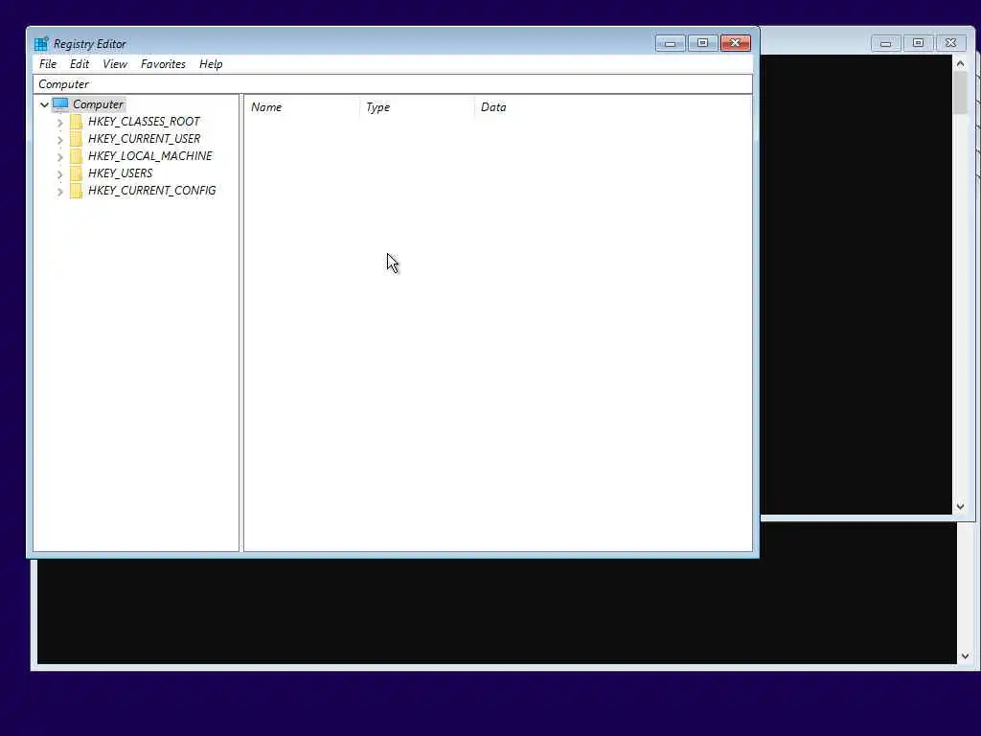Click the HKEY_USERS folder icon
This screenshot has width=981, height=736.
click(x=76, y=173)
